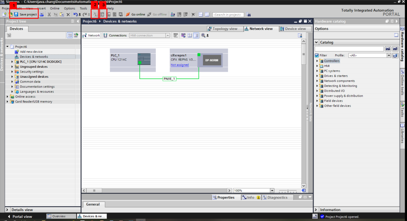Click the Start simulation icon
407x221 pixels.
click(114, 14)
